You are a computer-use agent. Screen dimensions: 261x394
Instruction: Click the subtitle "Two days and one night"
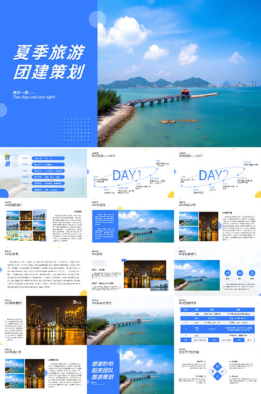pos(34,97)
